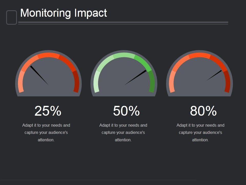Pick the dark red segment of the 25% gauge
Viewport: 246px width, 185px height.
(x=76, y=81)
